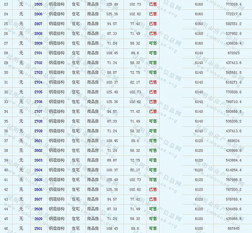The height and width of the screenshot is (233, 252).
Task: Click unit 2608 link
Action: pos(38,209)
